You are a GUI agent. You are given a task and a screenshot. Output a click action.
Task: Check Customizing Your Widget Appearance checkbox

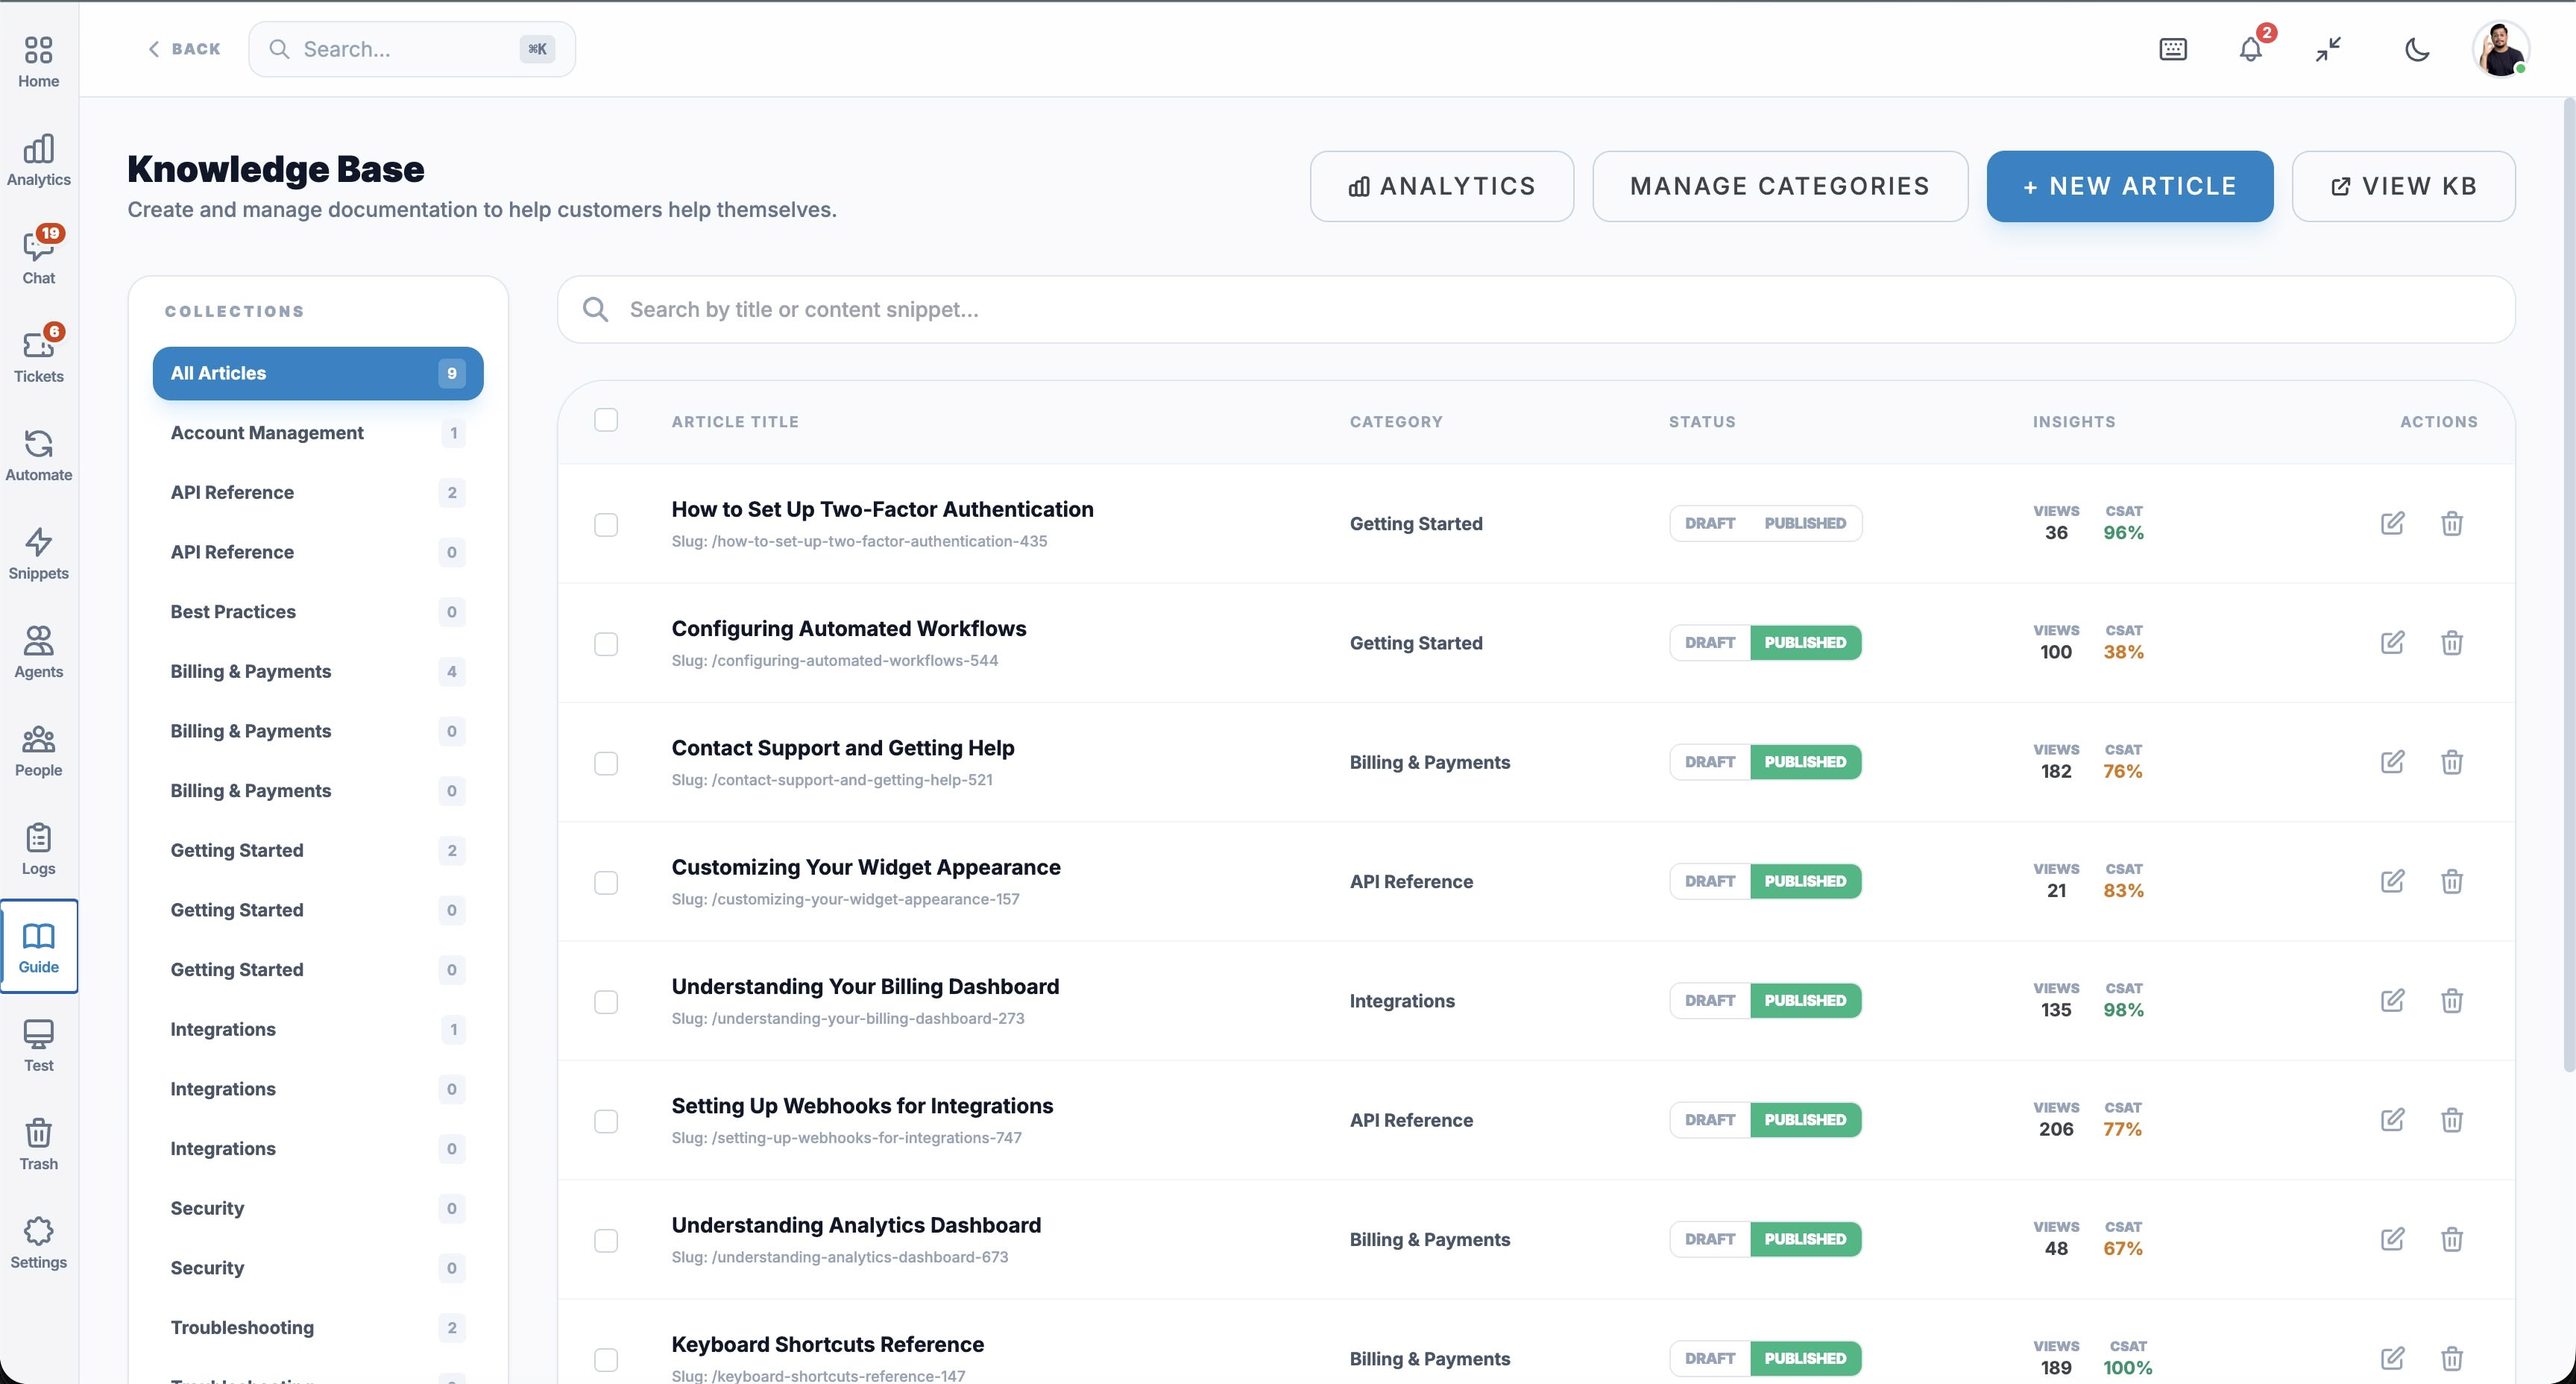[606, 883]
